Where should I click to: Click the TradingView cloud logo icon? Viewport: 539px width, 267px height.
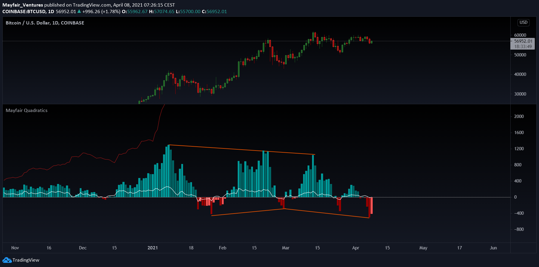(x=7, y=260)
